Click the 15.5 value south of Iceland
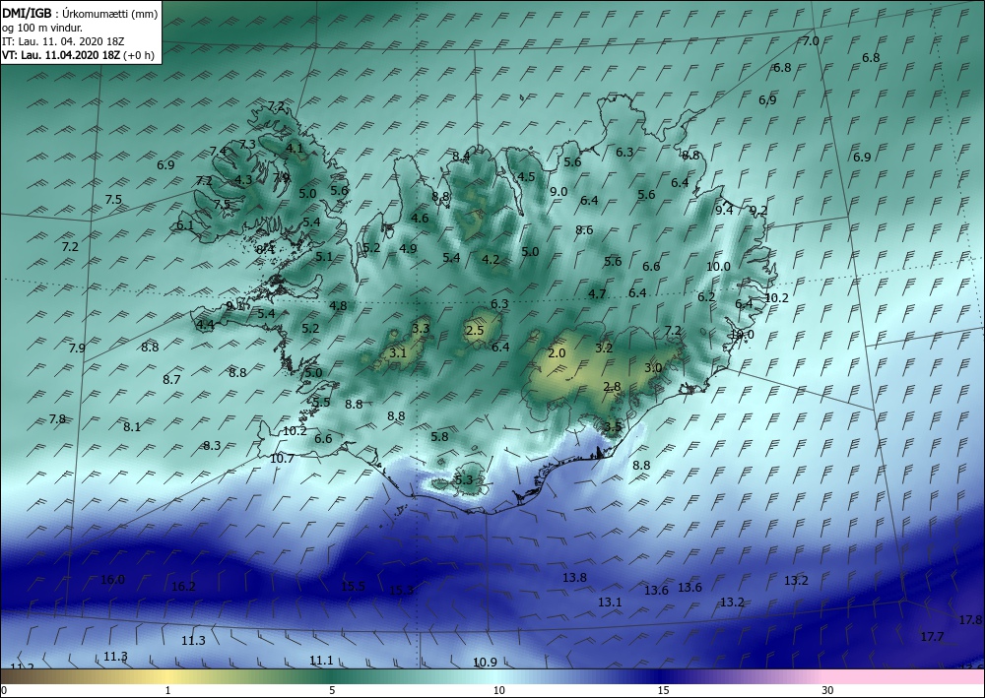This screenshot has height=698, width=985. [x=353, y=587]
